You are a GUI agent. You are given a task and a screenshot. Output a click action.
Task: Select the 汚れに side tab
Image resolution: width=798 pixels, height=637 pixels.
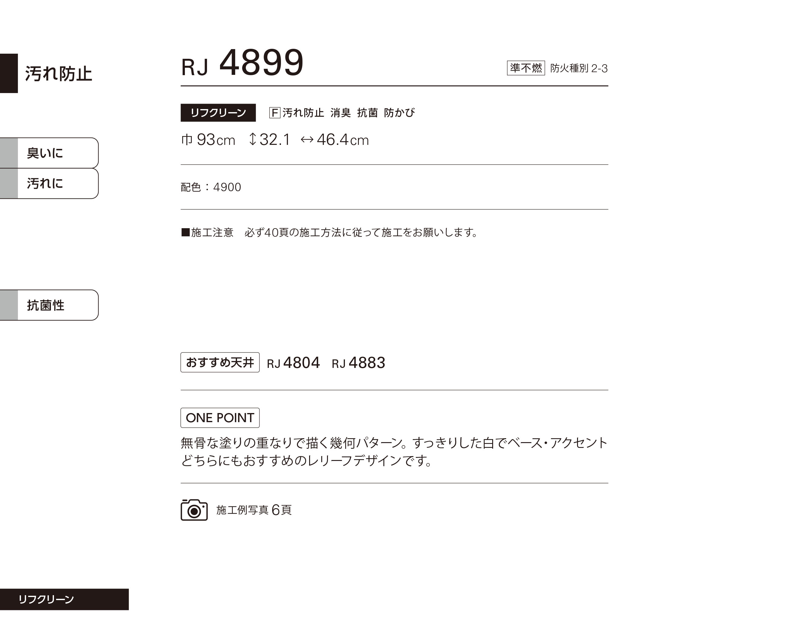49,183
